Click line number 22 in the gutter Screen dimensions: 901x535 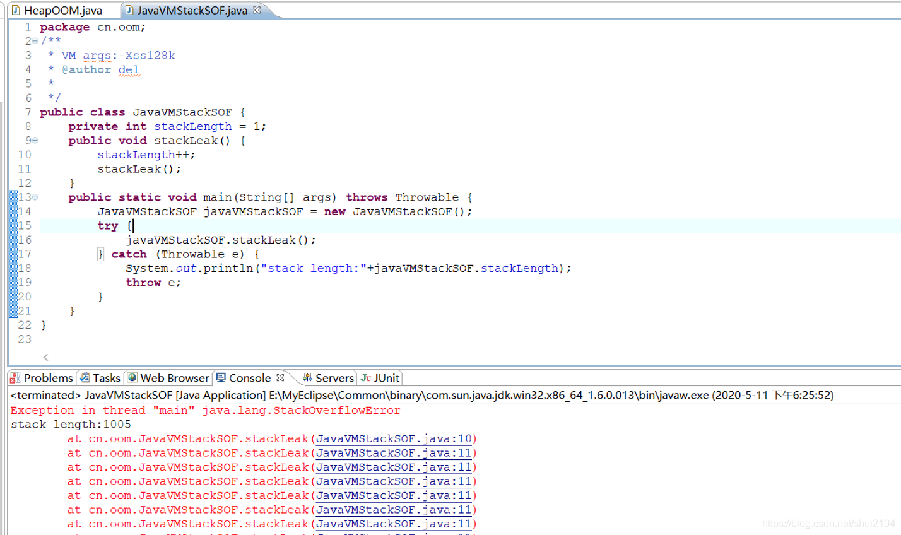pyautogui.click(x=24, y=325)
